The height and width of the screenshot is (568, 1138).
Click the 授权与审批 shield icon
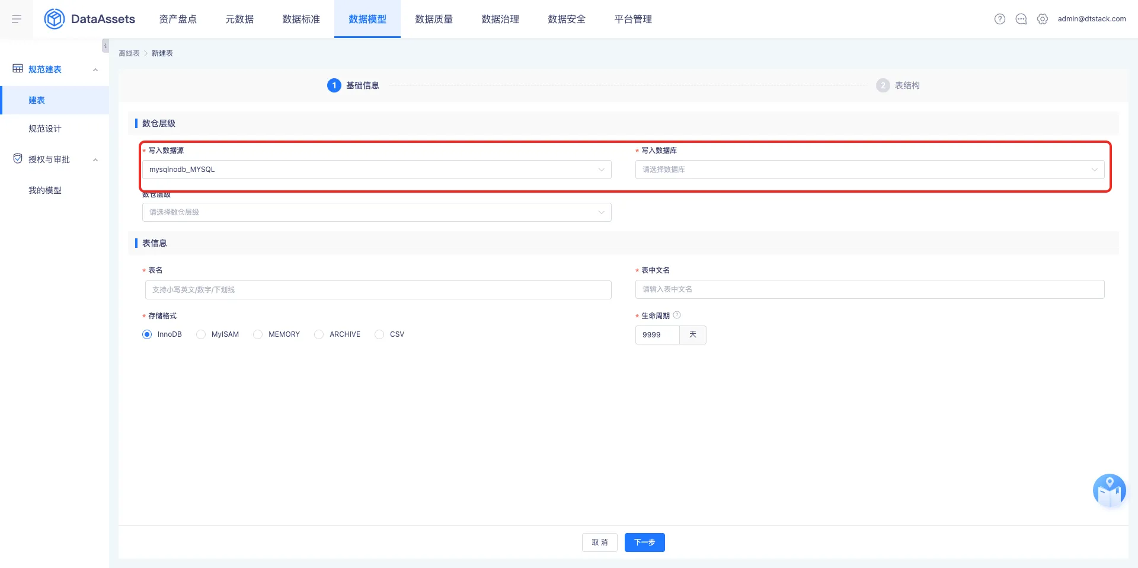[18, 159]
